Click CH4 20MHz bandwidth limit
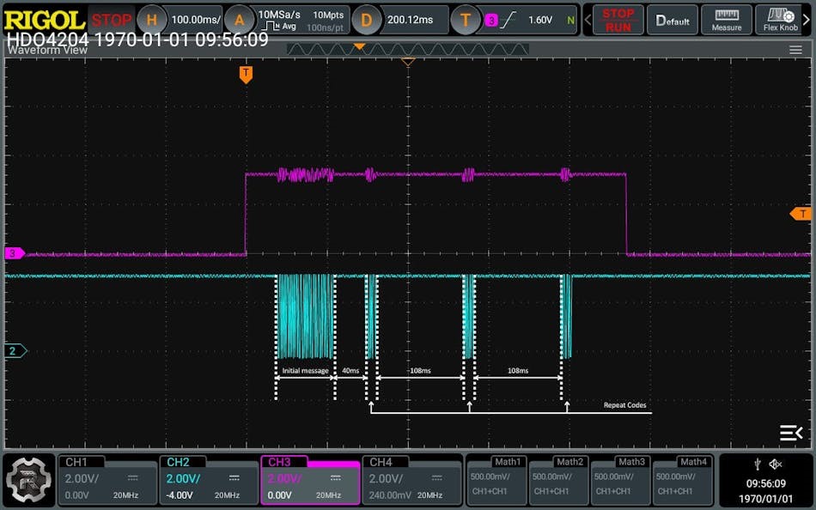Image resolution: width=816 pixels, height=510 pixels. pyautogui.click(x=429, y=495)
